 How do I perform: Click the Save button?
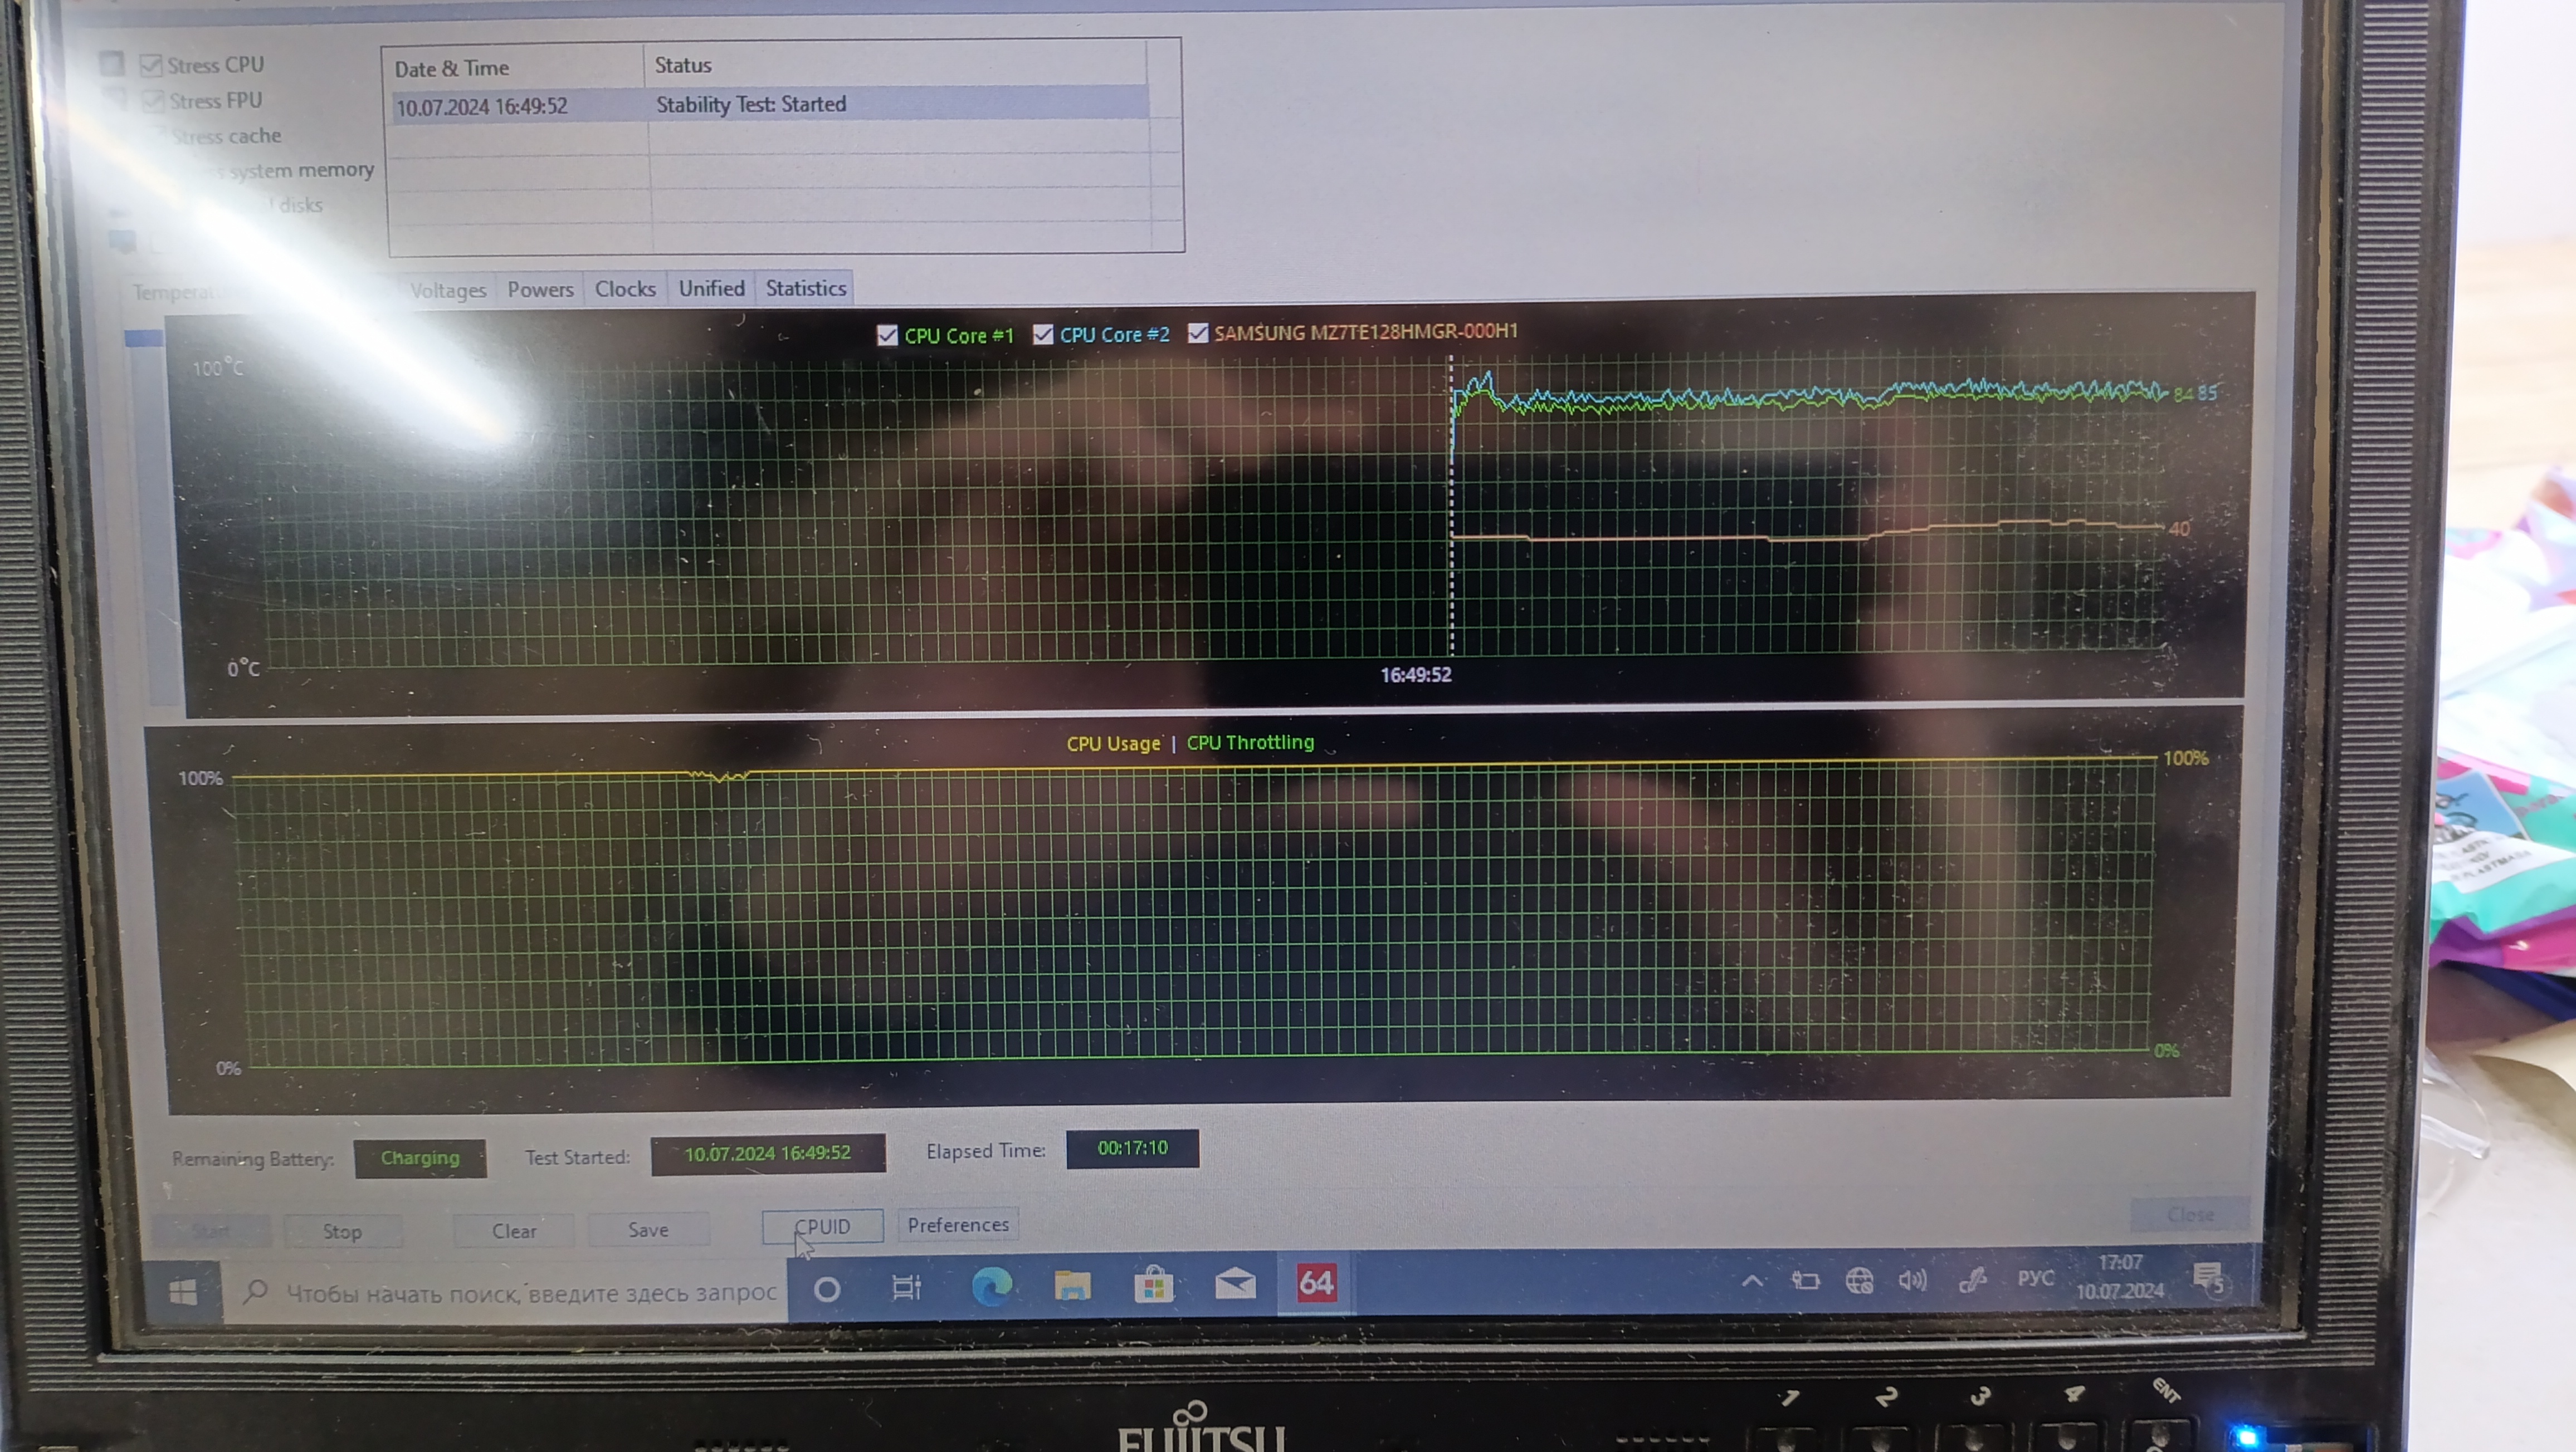(648, 1229)
